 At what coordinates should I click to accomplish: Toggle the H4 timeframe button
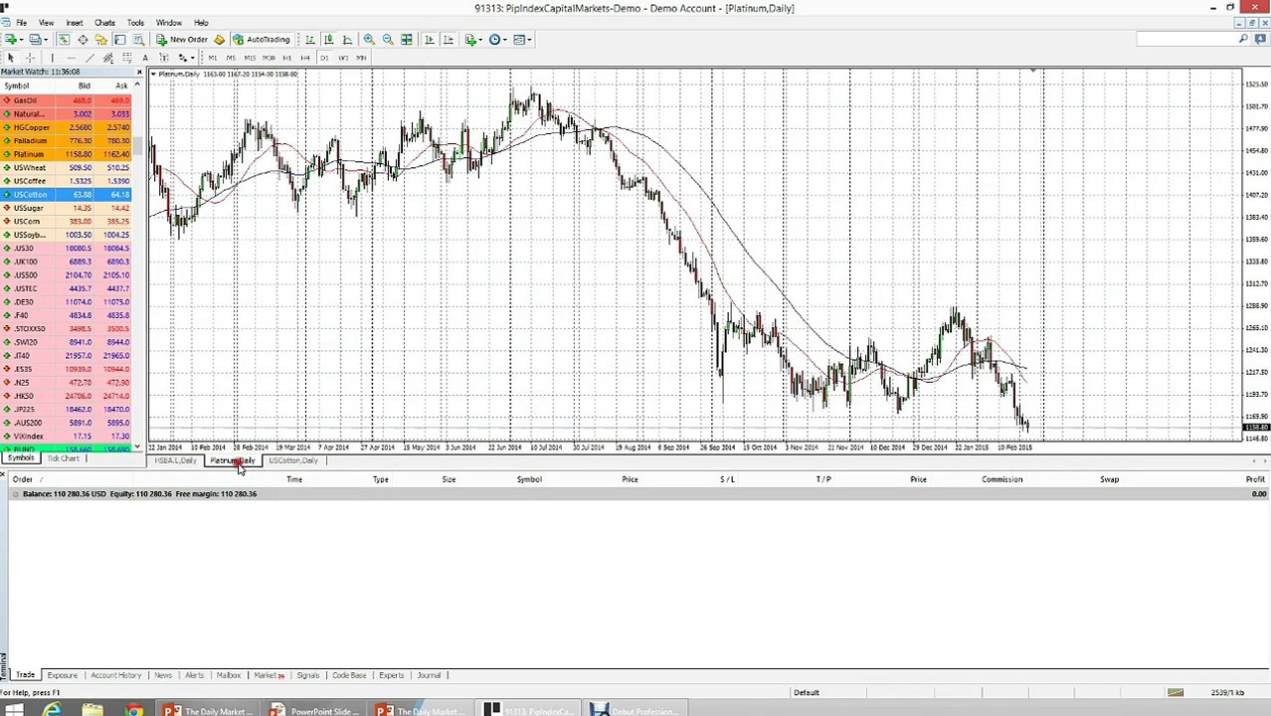tap(305, 58)
